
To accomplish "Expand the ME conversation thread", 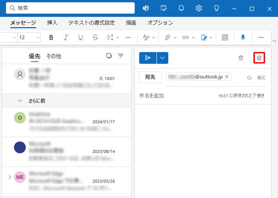I will (10, 177).
